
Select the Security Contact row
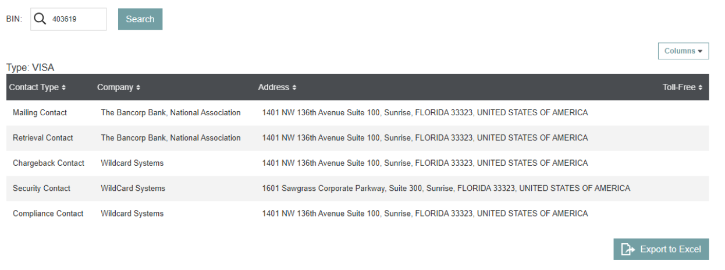pos(41,189)
